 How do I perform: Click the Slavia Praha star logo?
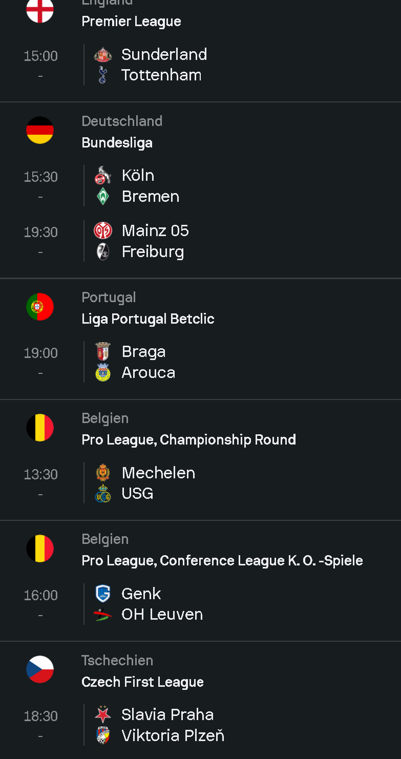pos(103,714)
